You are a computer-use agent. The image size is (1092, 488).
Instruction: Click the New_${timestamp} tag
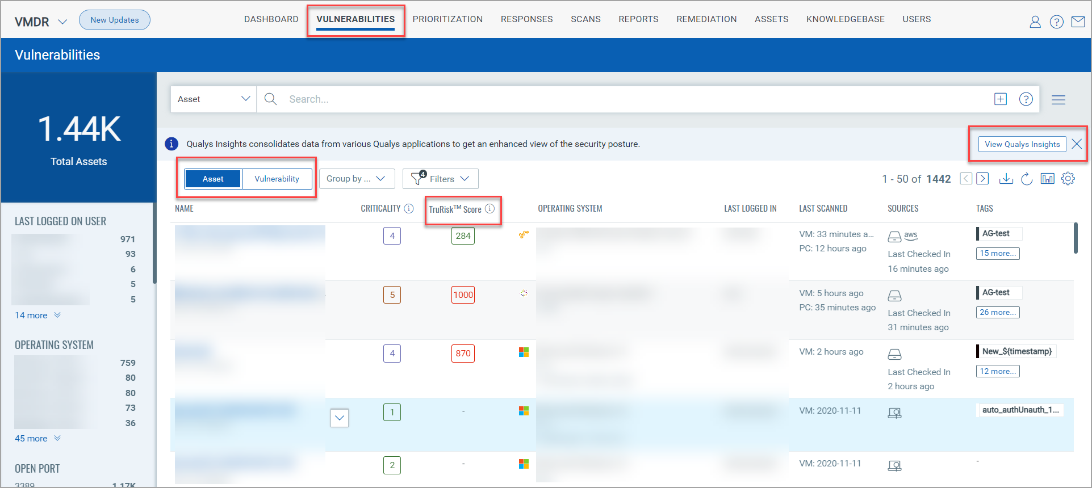pos(1016,351)
